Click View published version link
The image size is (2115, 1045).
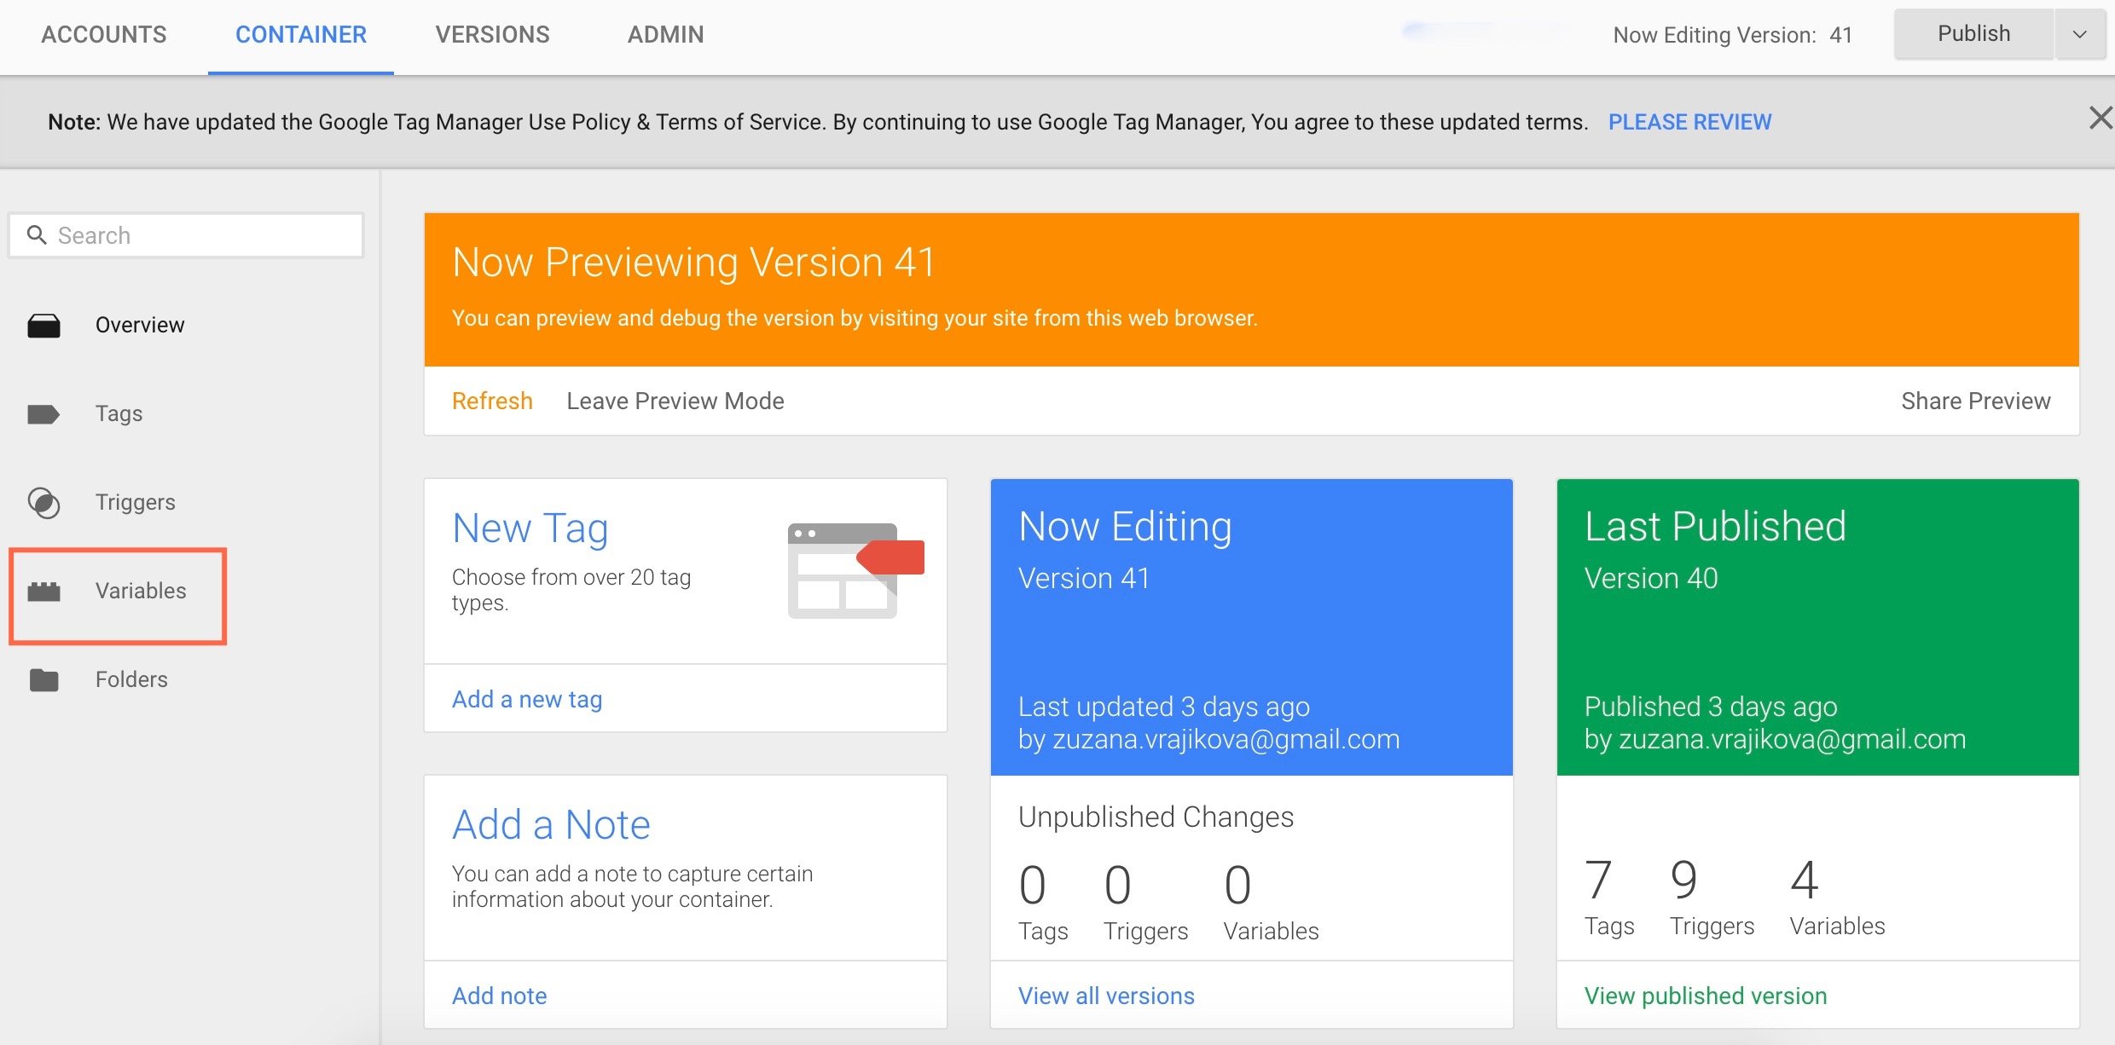pyautogui.click(x=1706, y=996)
